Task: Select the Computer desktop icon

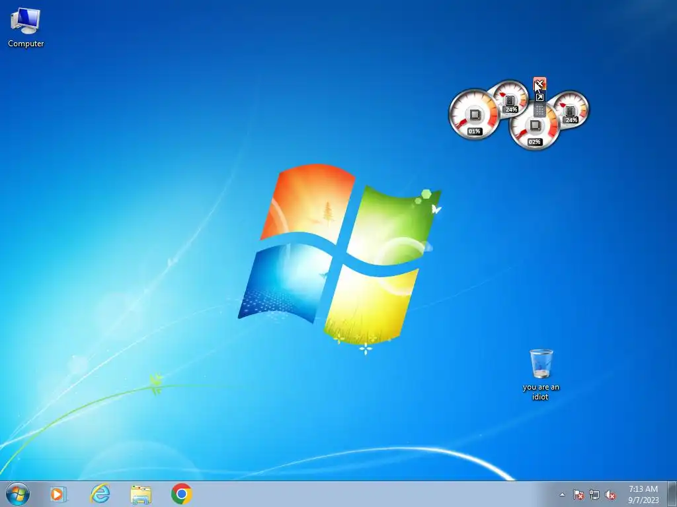Action: 26,28
